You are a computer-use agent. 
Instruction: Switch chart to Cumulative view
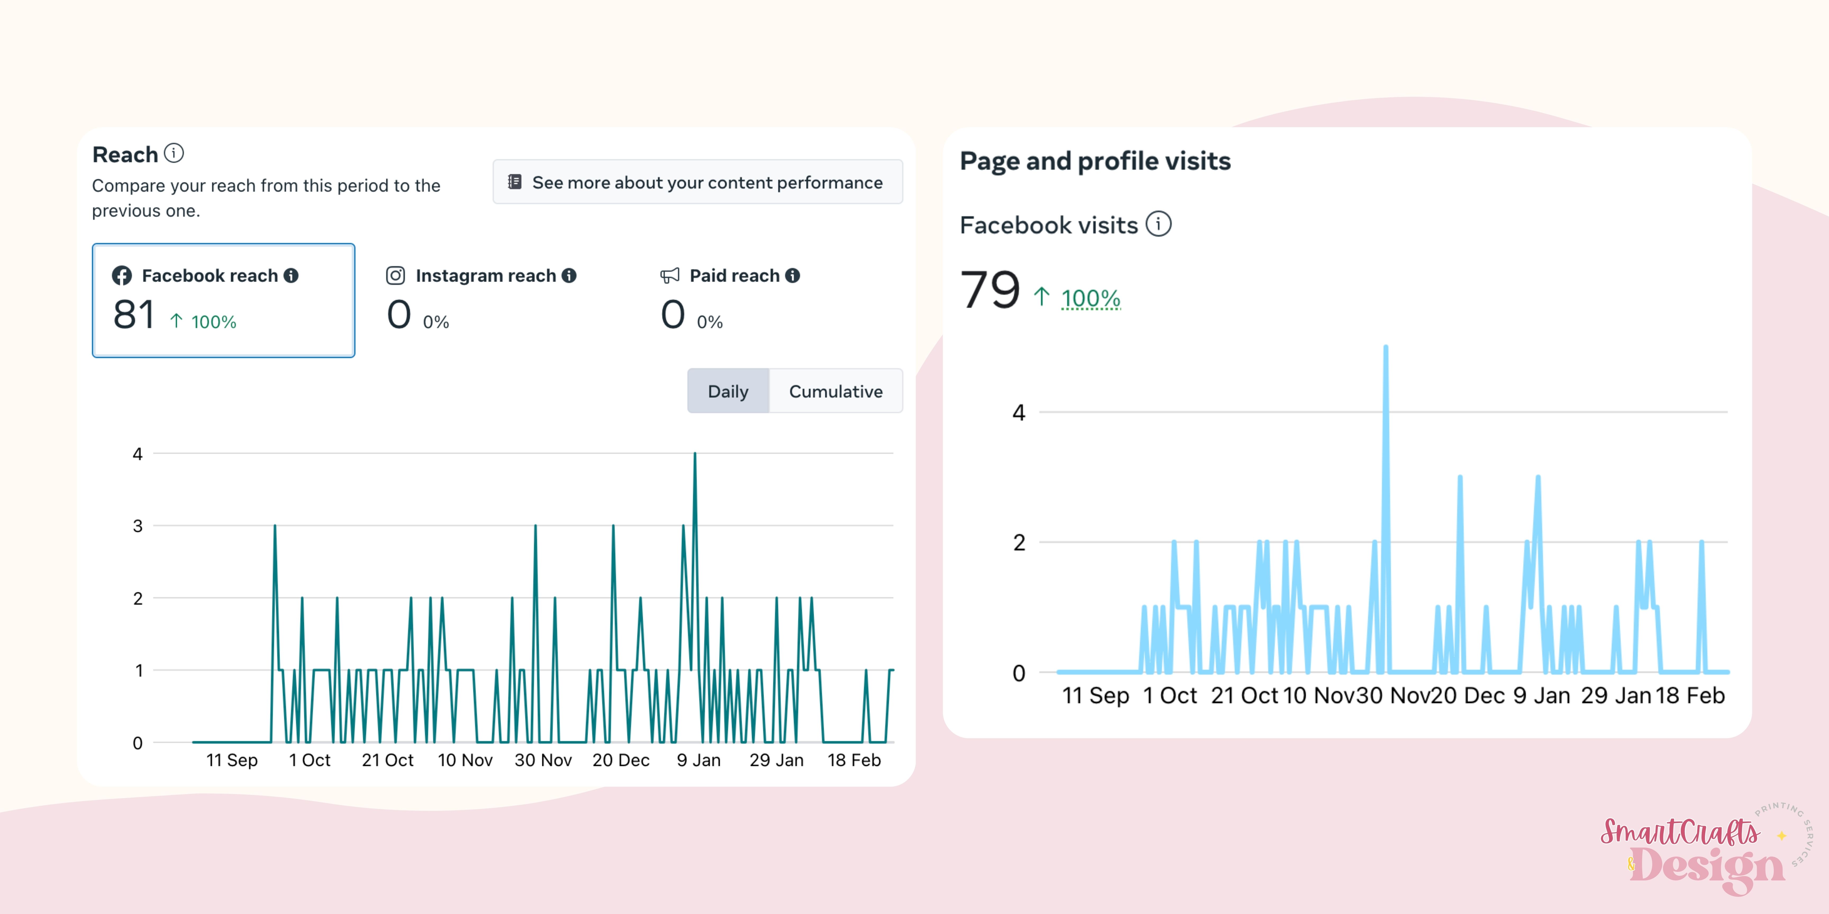[836, 391]
